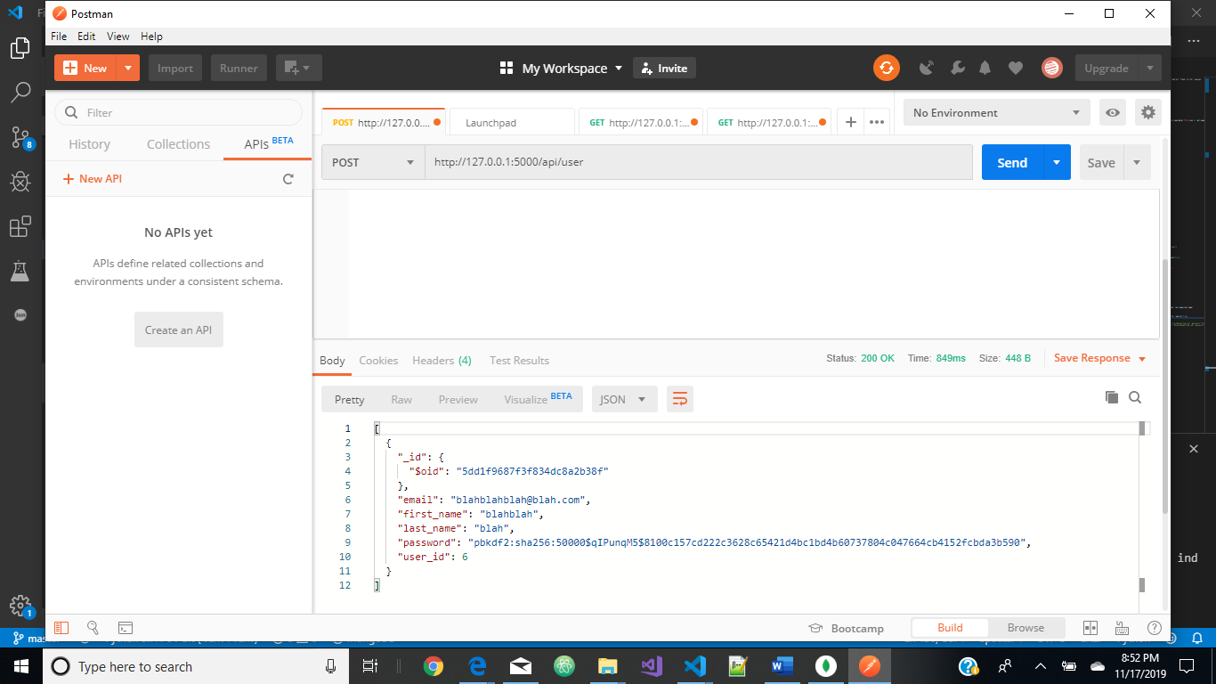Open notifications bell icon
This screenshot has width=1216, height=684.
(x=985, y=68)
